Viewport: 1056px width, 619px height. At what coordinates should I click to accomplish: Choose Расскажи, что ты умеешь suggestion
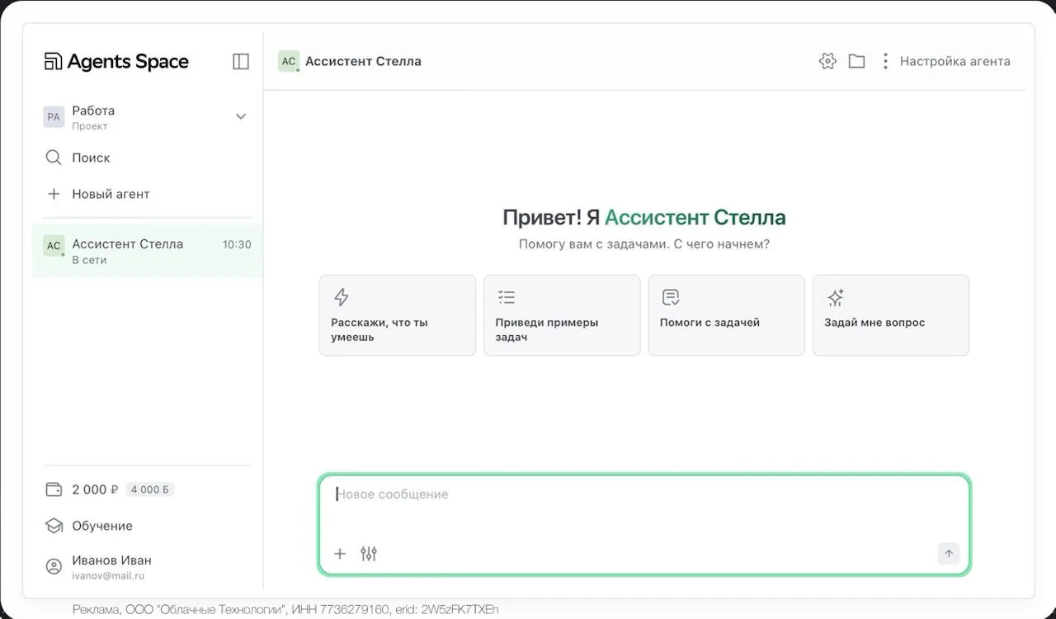398,315
